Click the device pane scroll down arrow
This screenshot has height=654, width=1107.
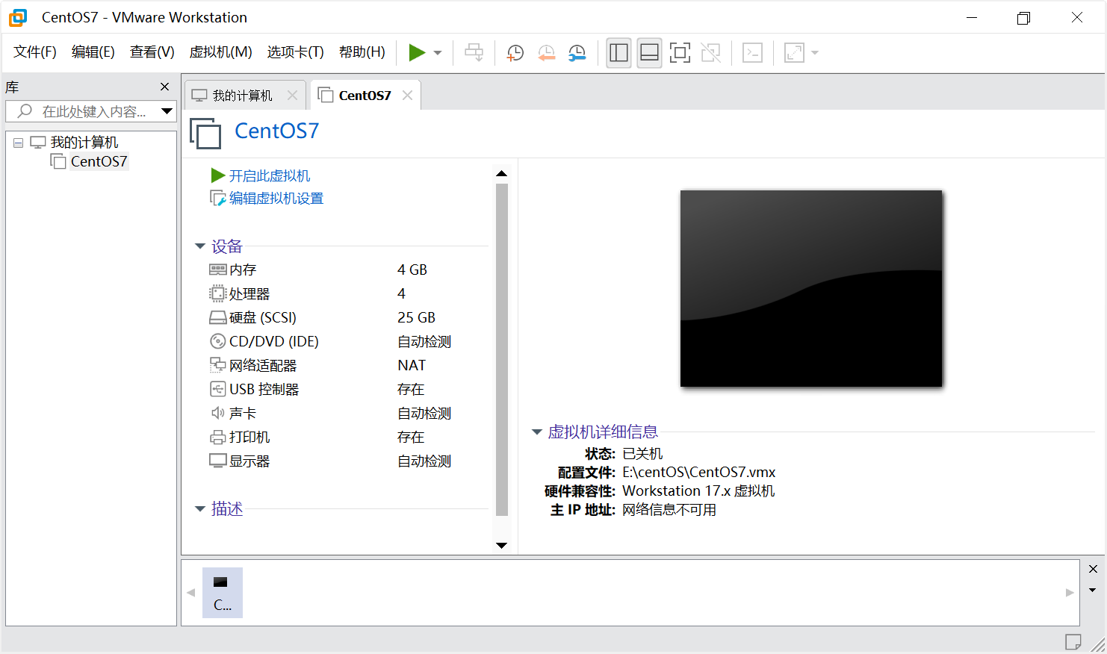click(x=502, y=546)
